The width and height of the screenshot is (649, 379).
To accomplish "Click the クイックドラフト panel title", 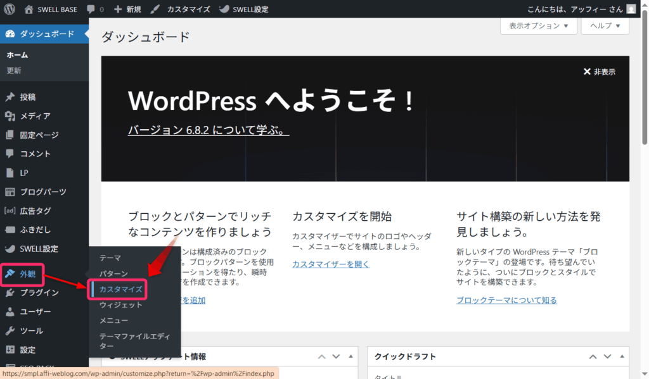I will tap(405, 357).
